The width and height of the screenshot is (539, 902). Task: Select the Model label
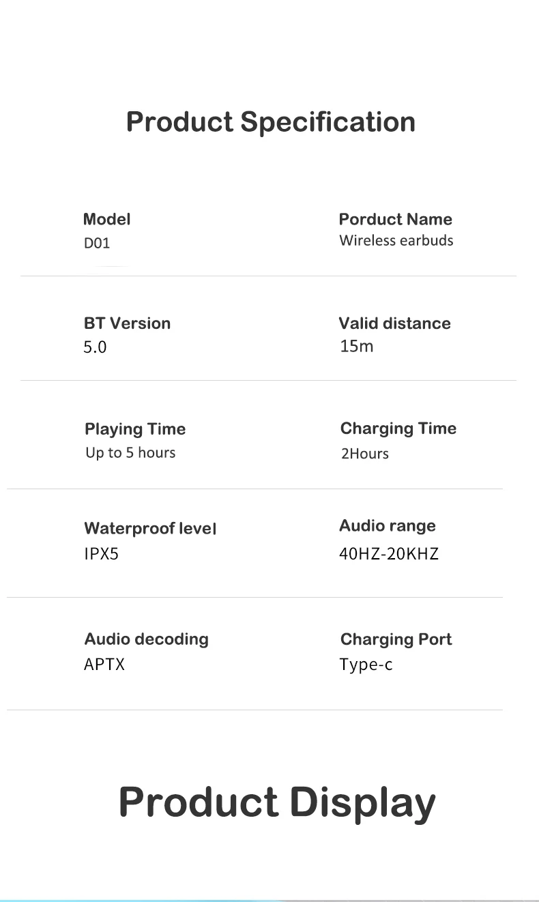tap(106, 219)
